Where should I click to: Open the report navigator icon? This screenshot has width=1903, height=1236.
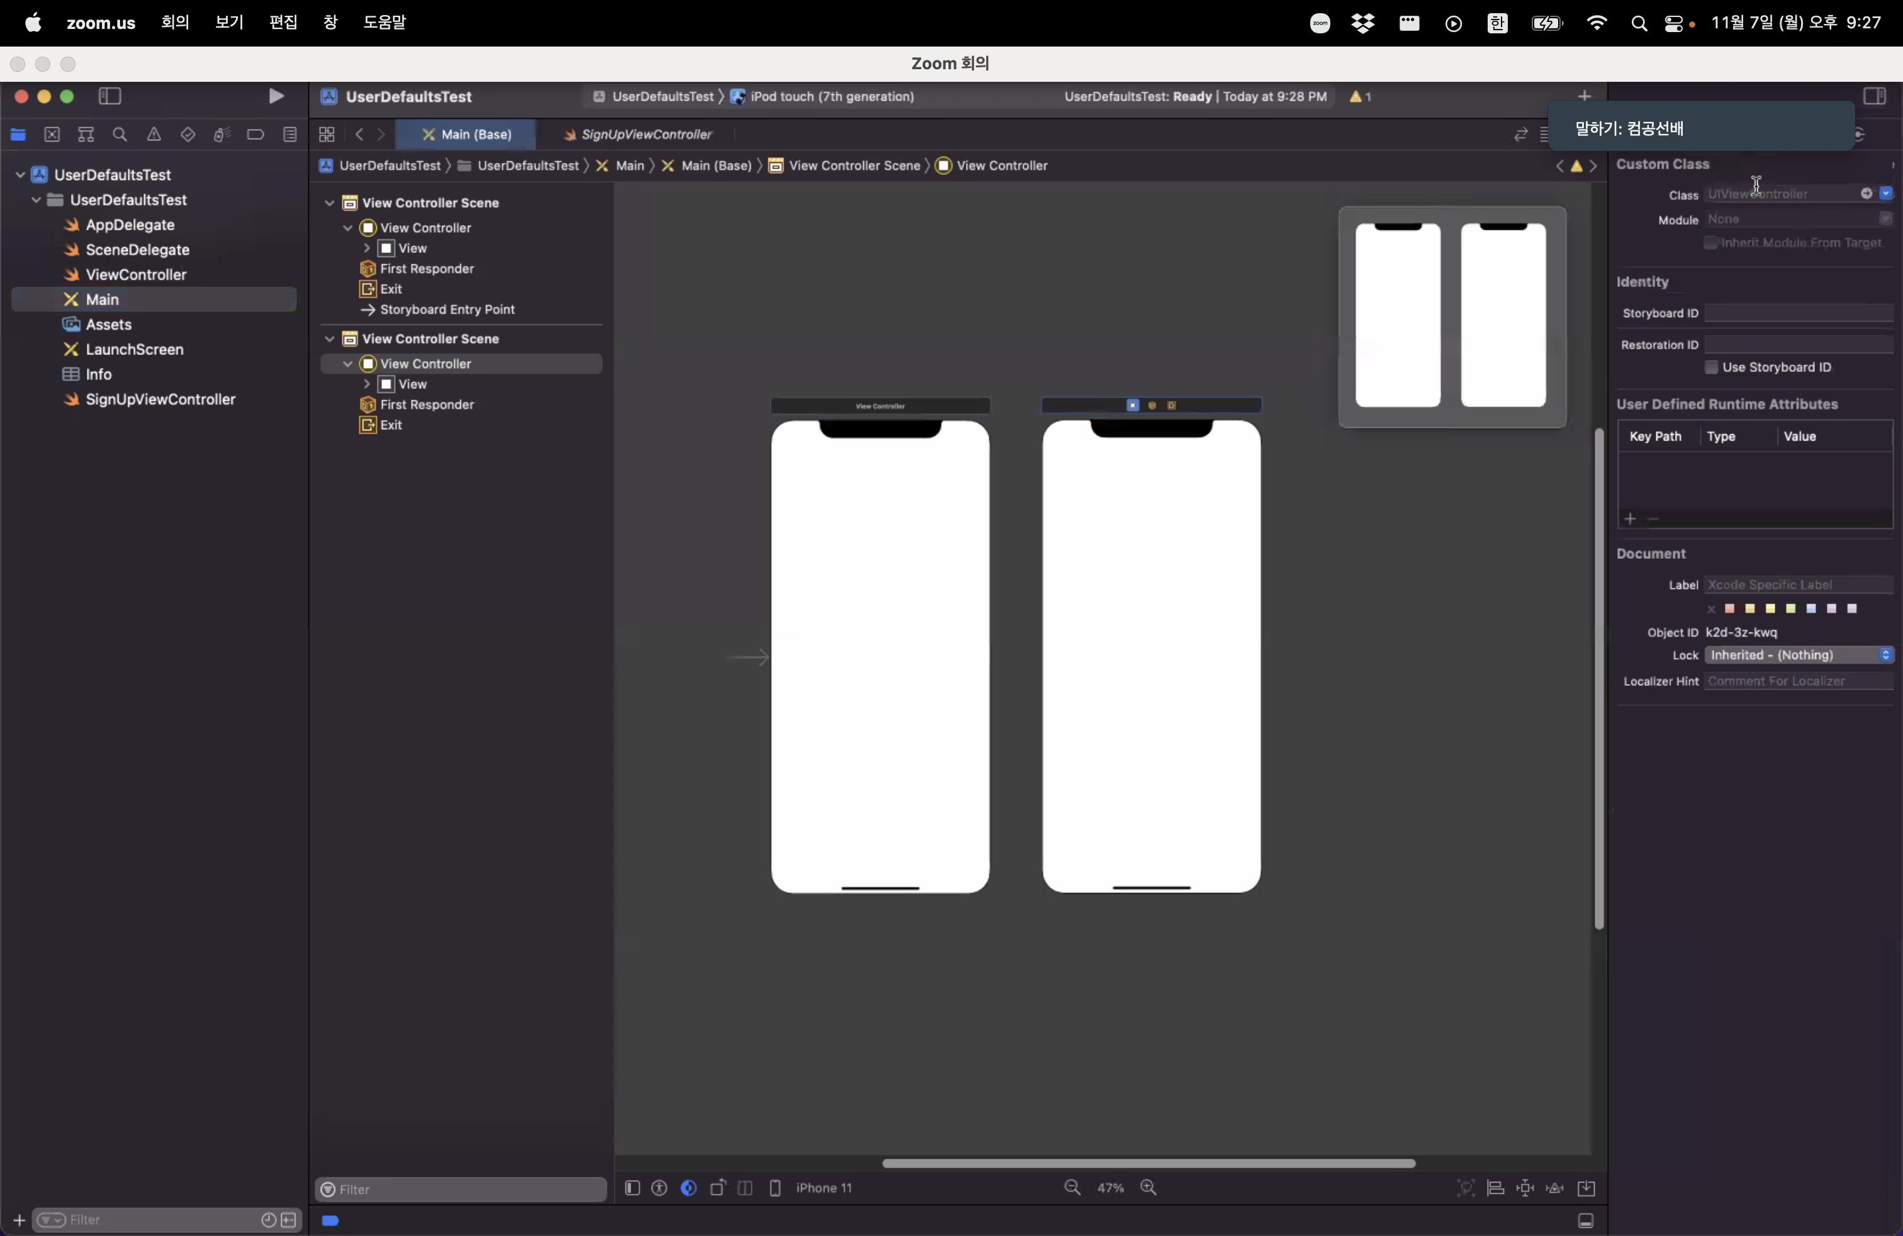289,134
